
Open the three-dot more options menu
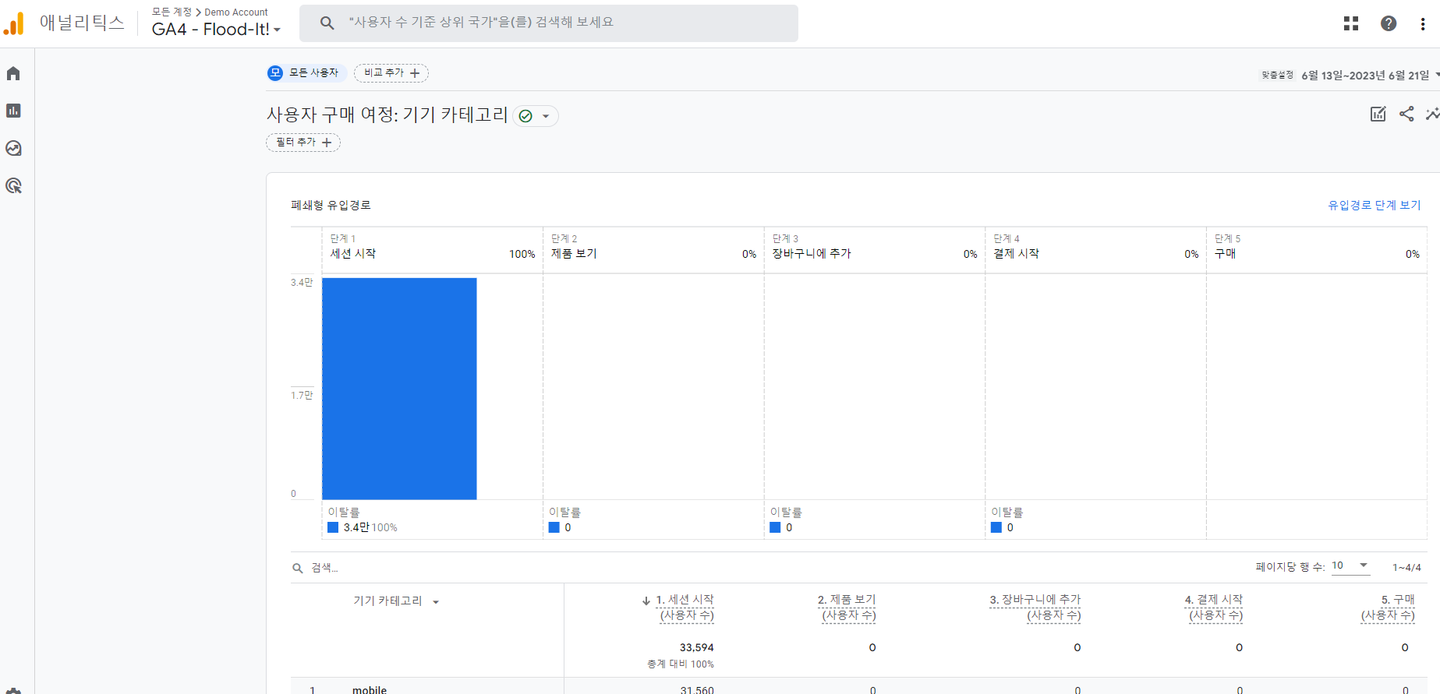pos(1423,23)
